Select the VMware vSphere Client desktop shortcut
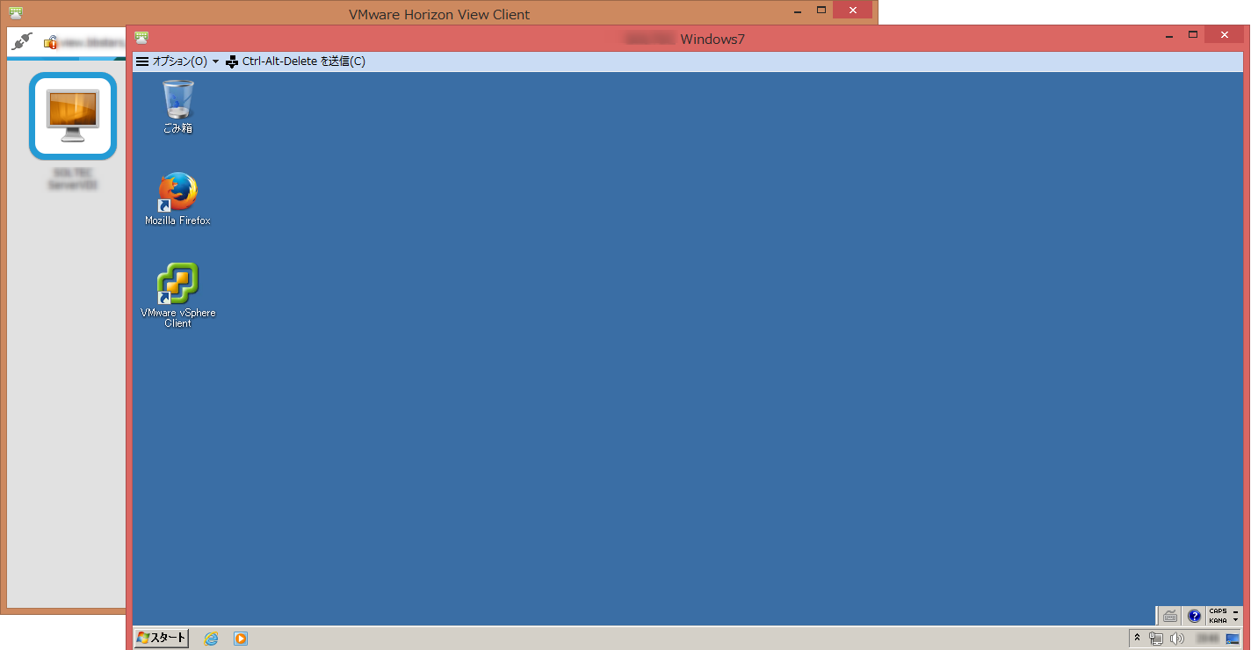Image resolution: width=1251 pixels, height=650 pixels. (177, 295)
